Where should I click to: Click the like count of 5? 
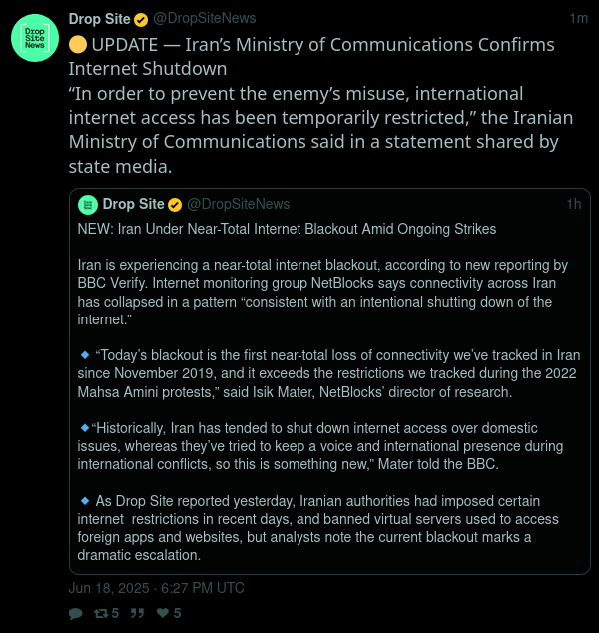177,614
